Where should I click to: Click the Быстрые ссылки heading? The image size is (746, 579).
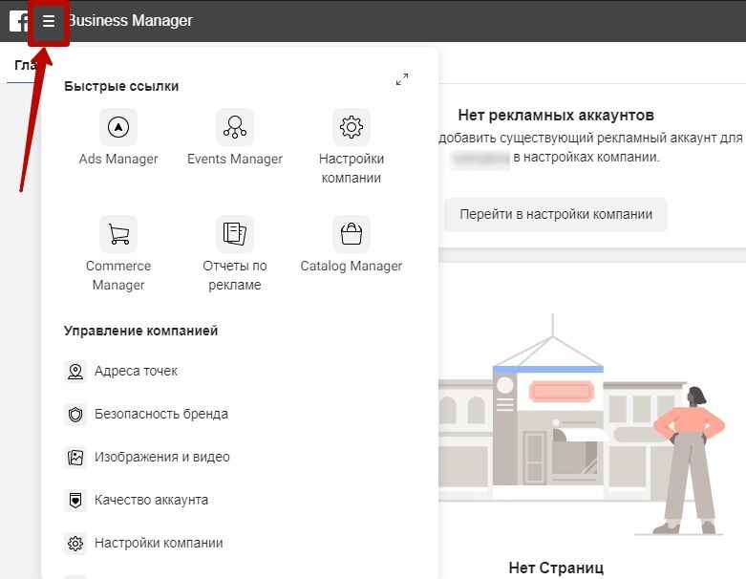pos(121,86)
